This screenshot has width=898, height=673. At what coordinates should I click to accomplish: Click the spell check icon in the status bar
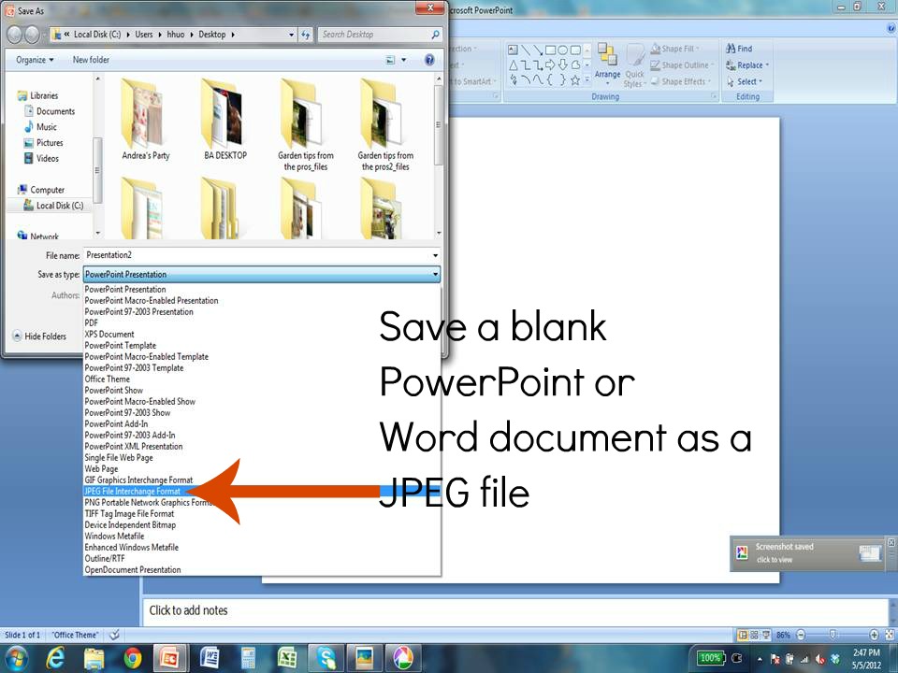pos(114,634)
